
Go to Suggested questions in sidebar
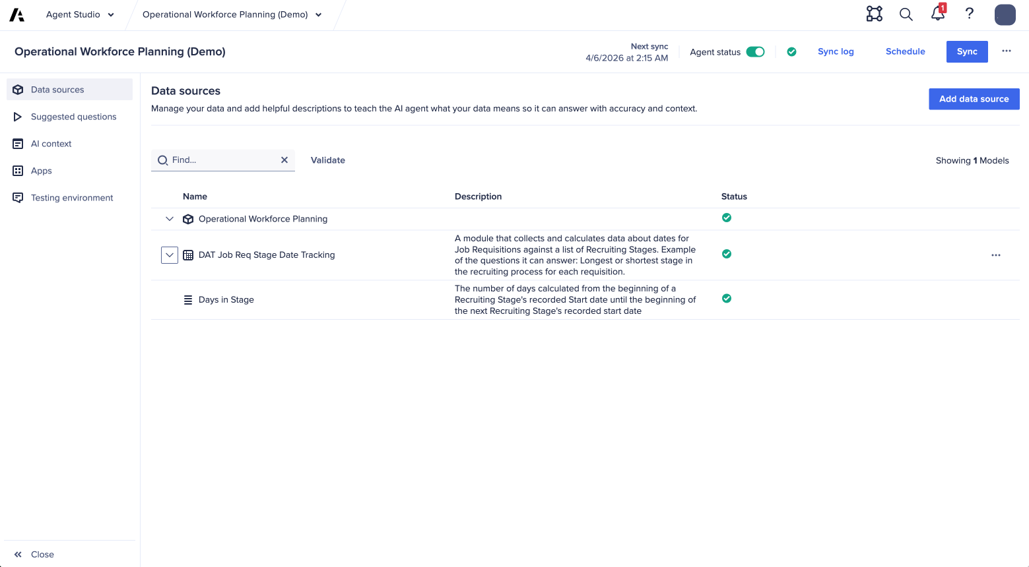coord(73,117)
